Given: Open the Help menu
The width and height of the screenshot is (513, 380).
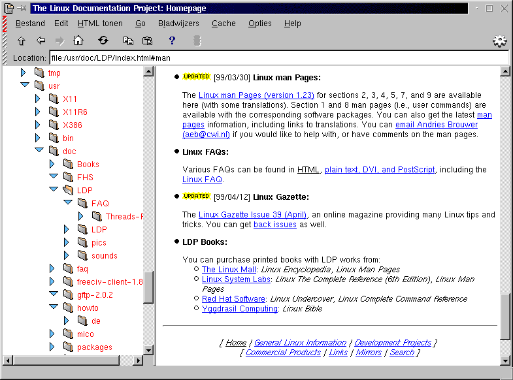Looking at the screenshot, I should coord(293,24).
